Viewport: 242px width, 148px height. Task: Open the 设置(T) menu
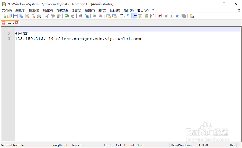(90, 10)
